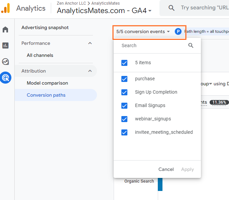Uncheck the webinar_signups event
Viewport: 229px width, 200px height.
coord(124,119)
